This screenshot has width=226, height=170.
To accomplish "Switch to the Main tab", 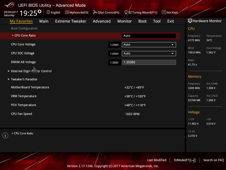I will pyautogui.click(x=44, y=21).
